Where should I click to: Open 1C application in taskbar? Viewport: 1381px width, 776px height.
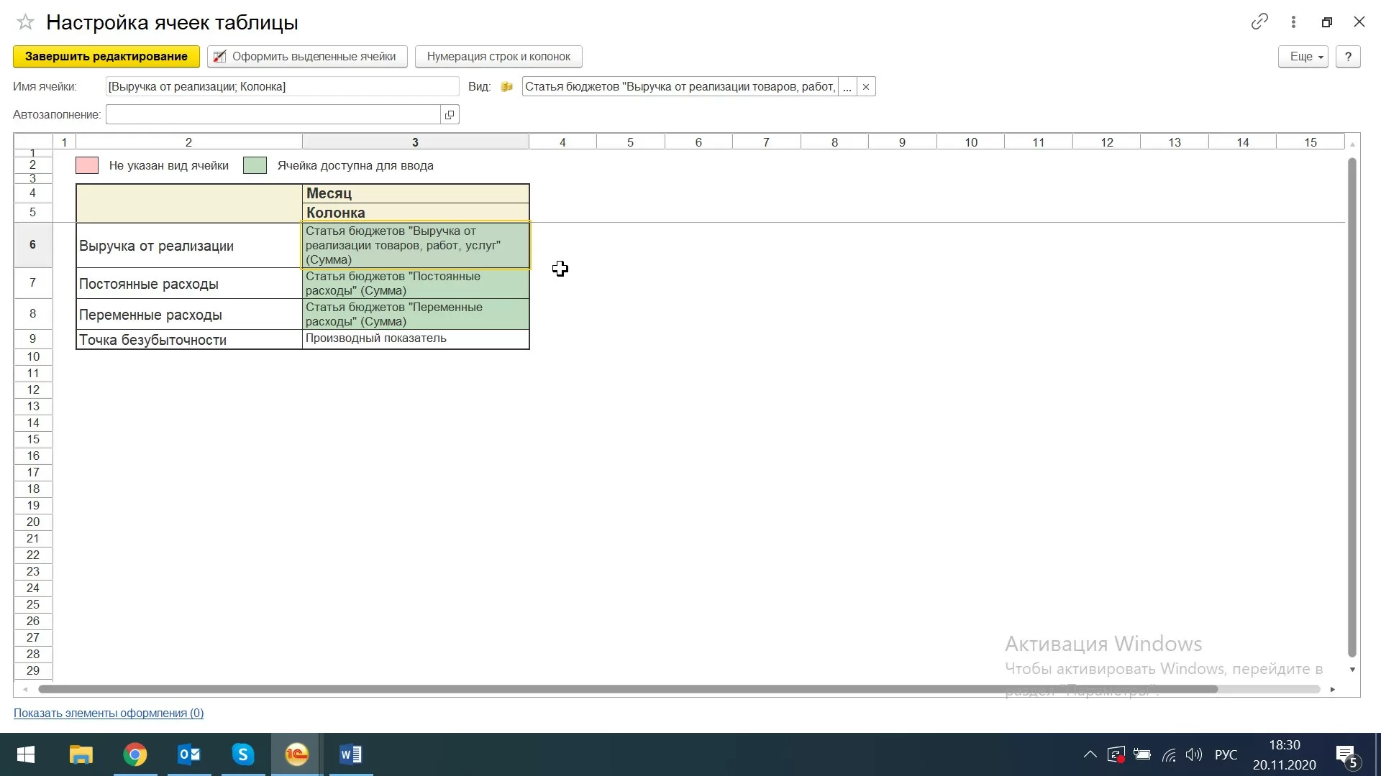coord(296,754)
